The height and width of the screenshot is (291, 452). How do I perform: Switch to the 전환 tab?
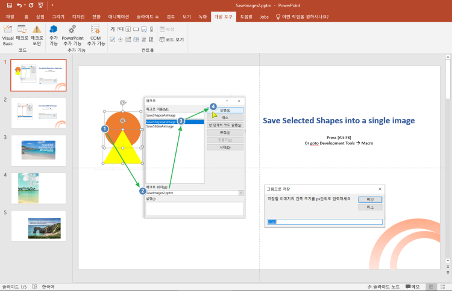[x=96, y=17]
